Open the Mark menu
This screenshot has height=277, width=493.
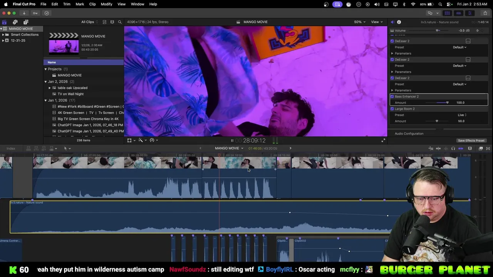(80, 4)
